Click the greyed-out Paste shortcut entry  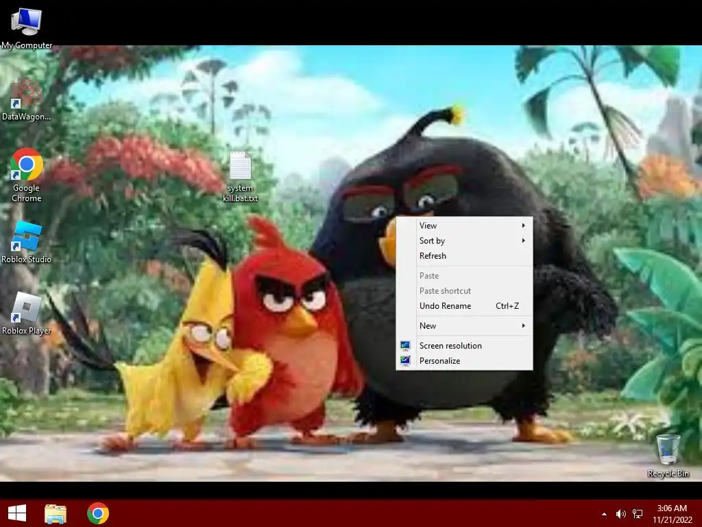[x=464, y=291]
